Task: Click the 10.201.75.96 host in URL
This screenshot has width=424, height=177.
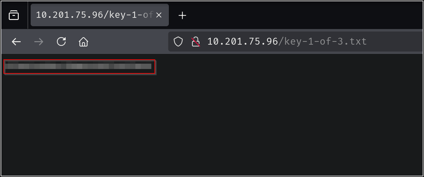Action: (243, 42)
